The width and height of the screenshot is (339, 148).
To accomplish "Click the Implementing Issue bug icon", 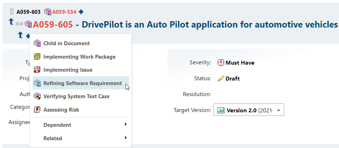I will pyautogui.click(x=37, y=70).
